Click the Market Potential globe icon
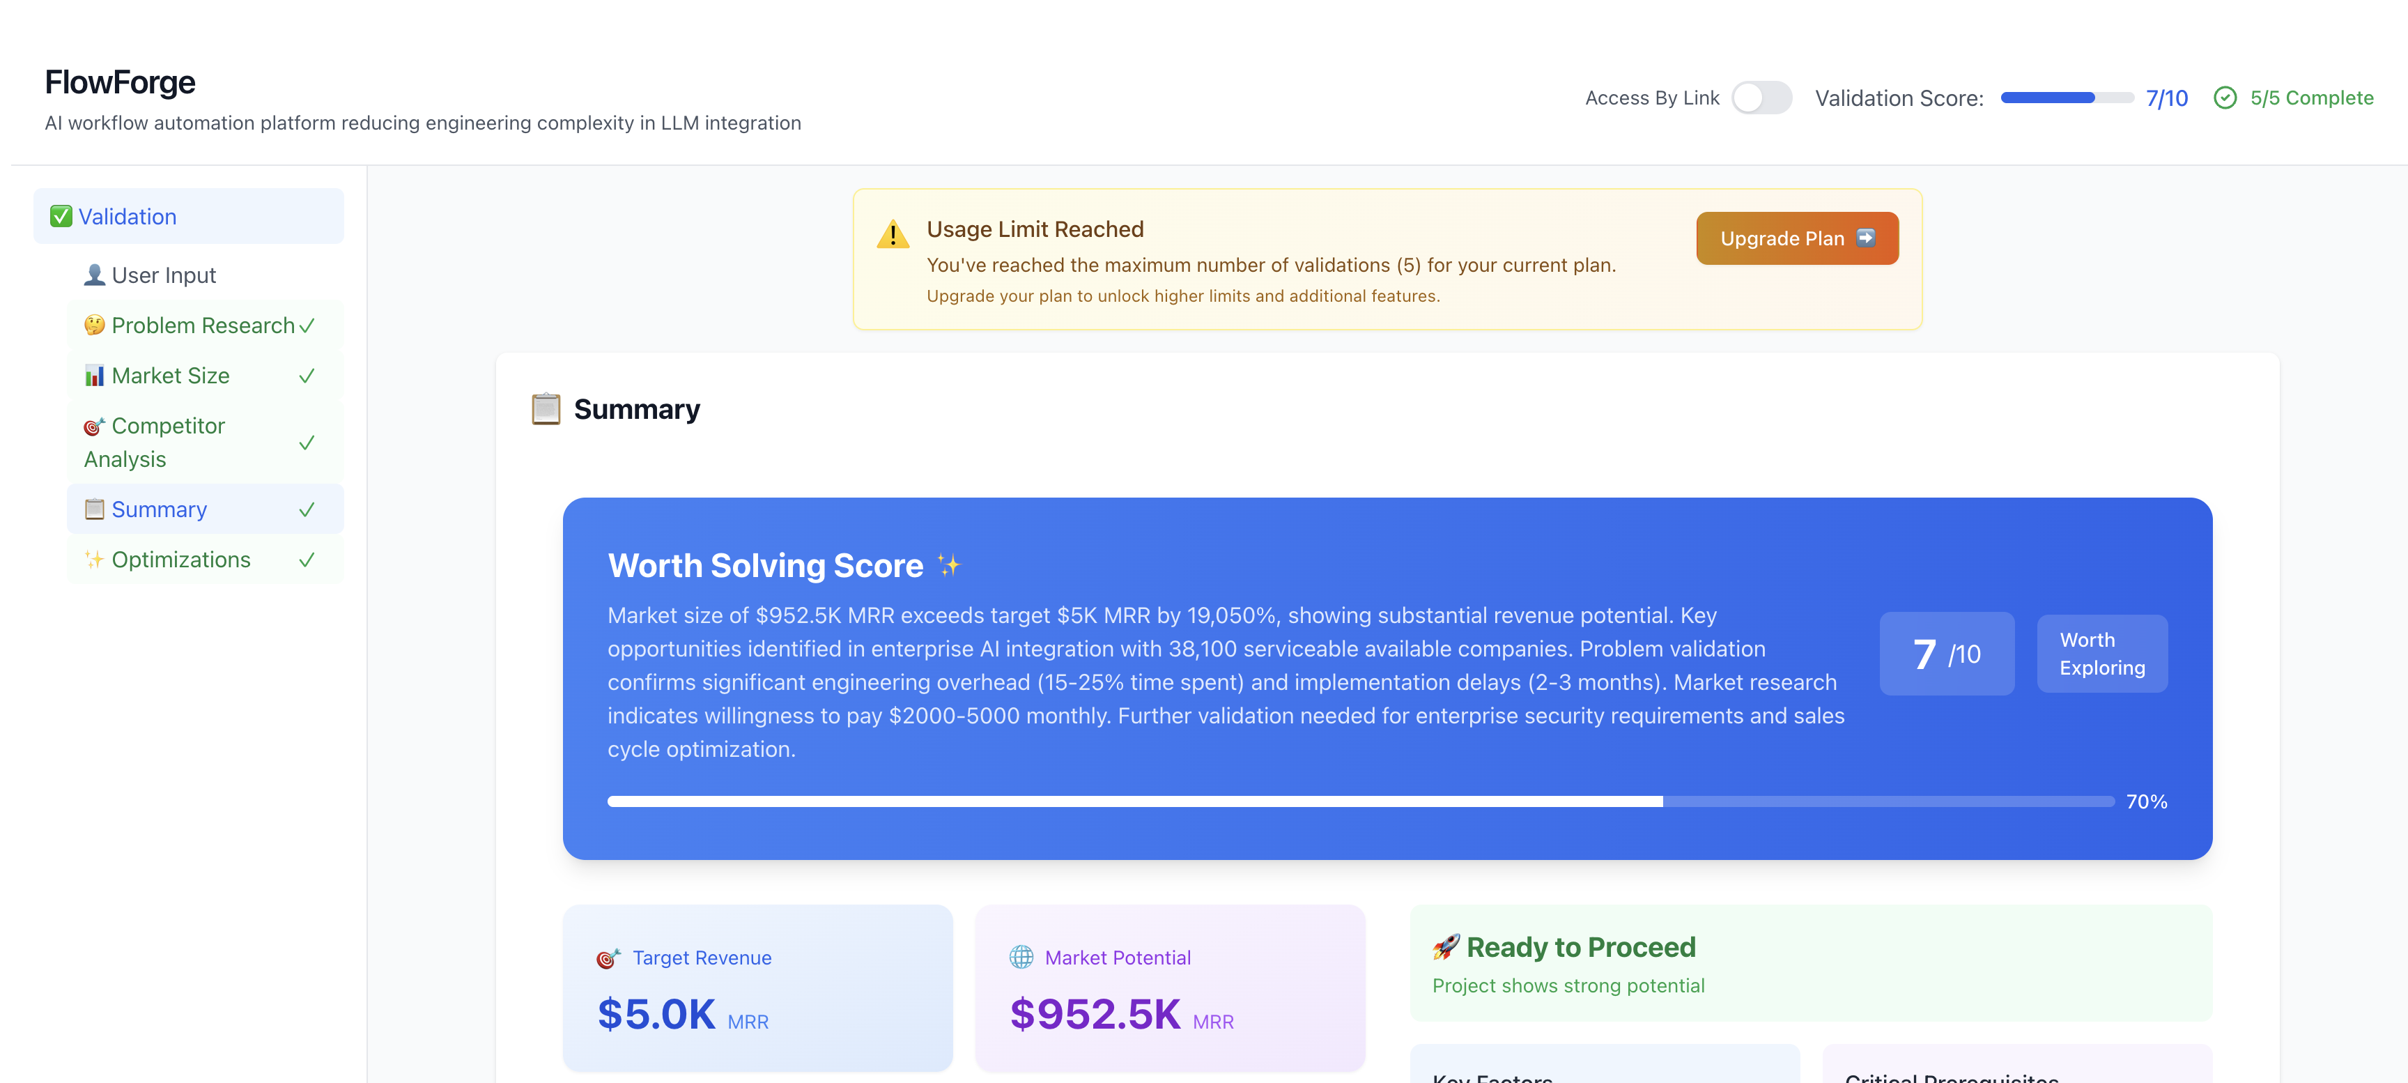 coord(1021,957)
